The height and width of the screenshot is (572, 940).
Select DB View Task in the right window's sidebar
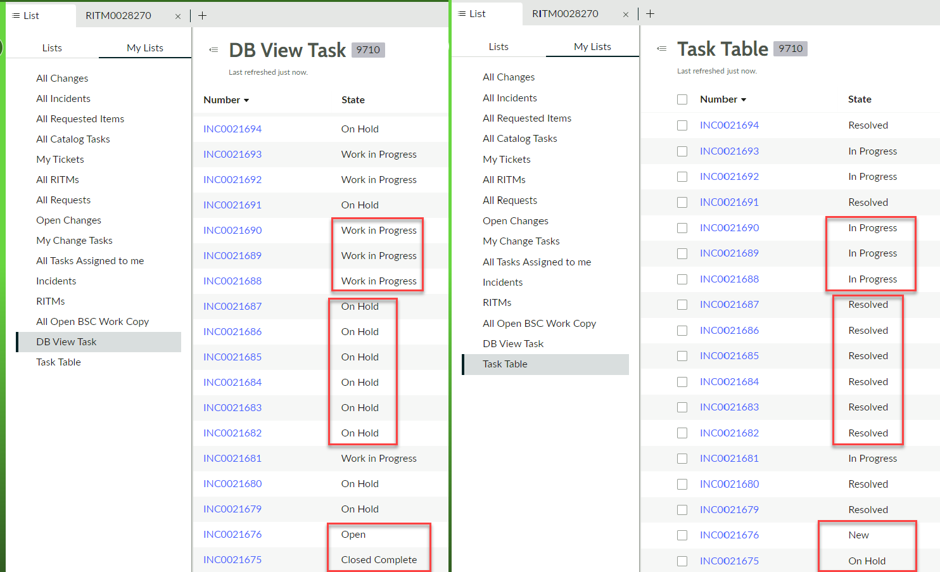click(x=513, y=344)
